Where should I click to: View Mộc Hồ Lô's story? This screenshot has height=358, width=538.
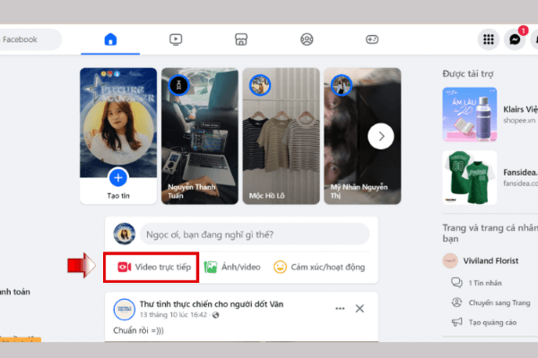(281, 136)
